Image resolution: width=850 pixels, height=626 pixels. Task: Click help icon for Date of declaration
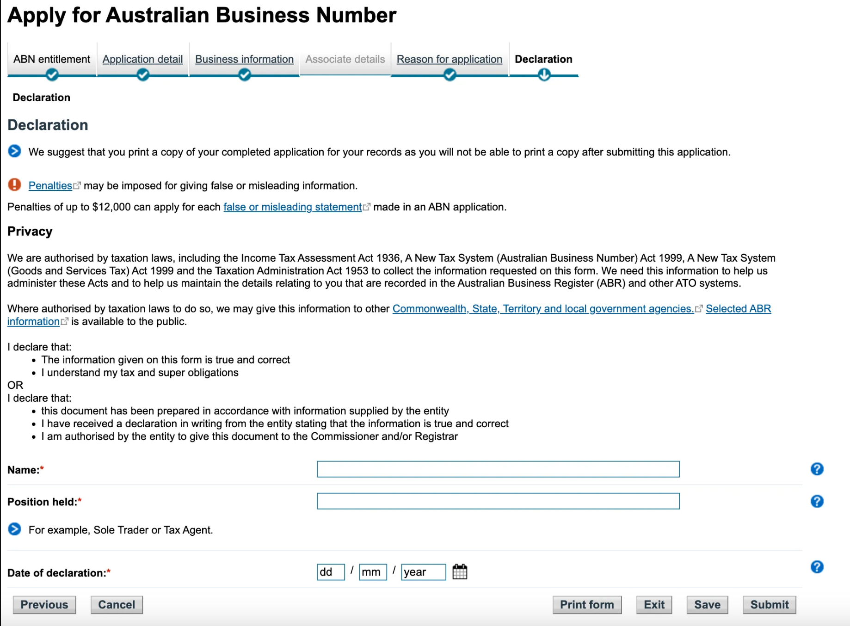pyautogui.click(x=817, y=567)
